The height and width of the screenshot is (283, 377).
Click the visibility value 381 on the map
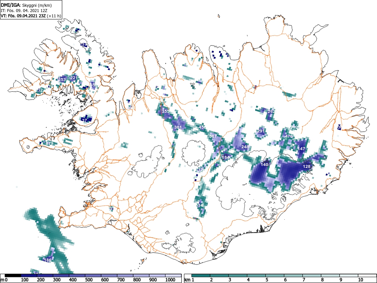coord(178,127)
